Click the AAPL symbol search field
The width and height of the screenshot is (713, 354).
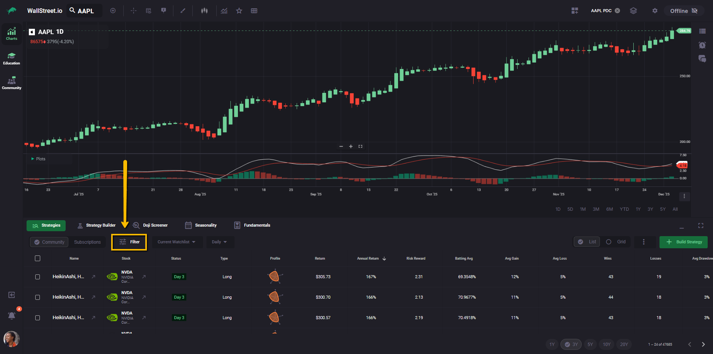pos(86,11)
